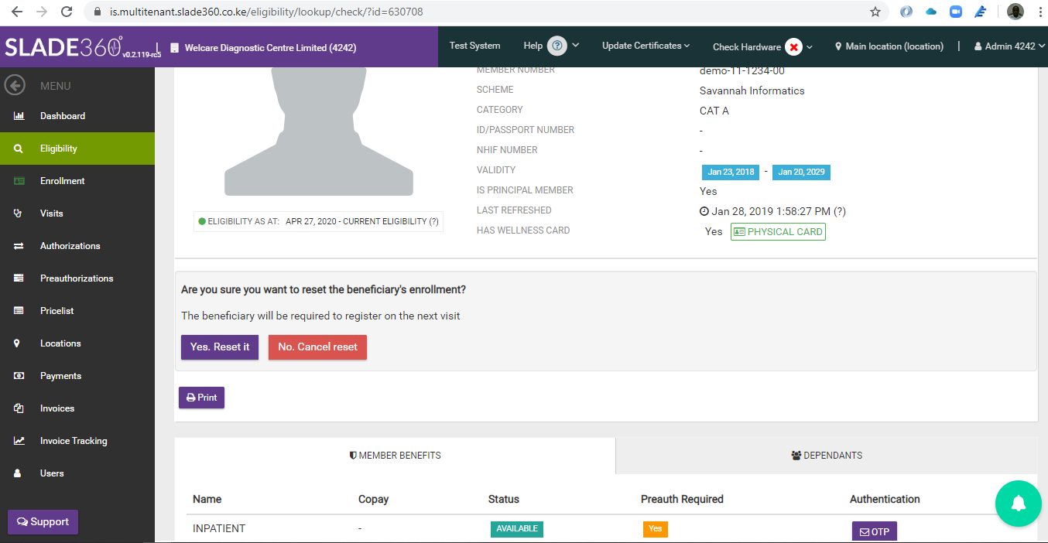Click the INPATIENT benefit name
The height and width of the screenshot is (543, 1048).
[x=219, y=528]
